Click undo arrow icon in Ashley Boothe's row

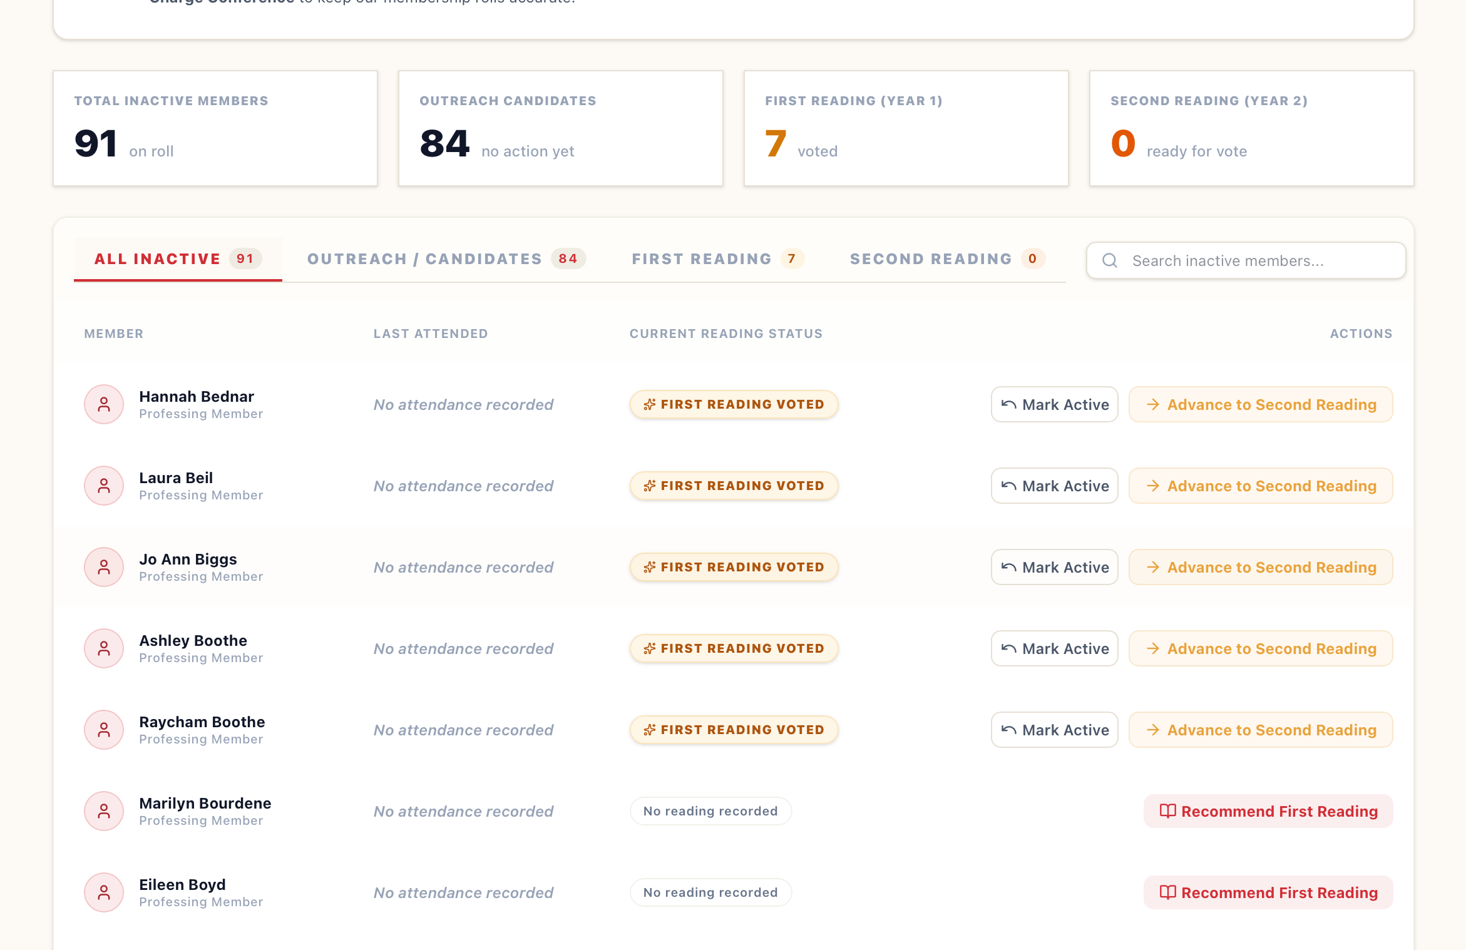point(1008,648)
